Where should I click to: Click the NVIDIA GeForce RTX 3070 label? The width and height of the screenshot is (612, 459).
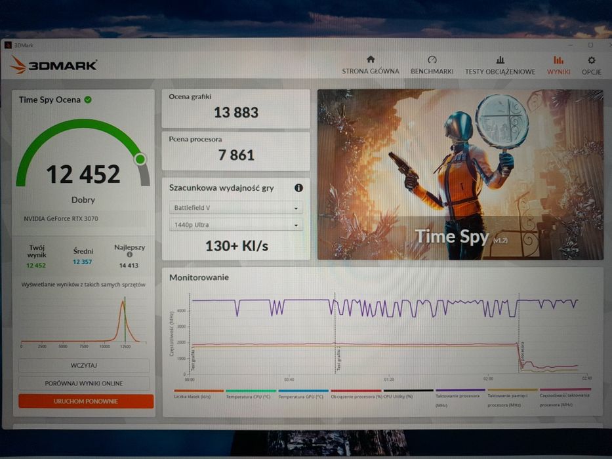[x=61, y=218]
